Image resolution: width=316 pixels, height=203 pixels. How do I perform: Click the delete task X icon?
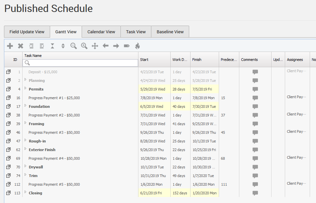(x=21, y=46)
